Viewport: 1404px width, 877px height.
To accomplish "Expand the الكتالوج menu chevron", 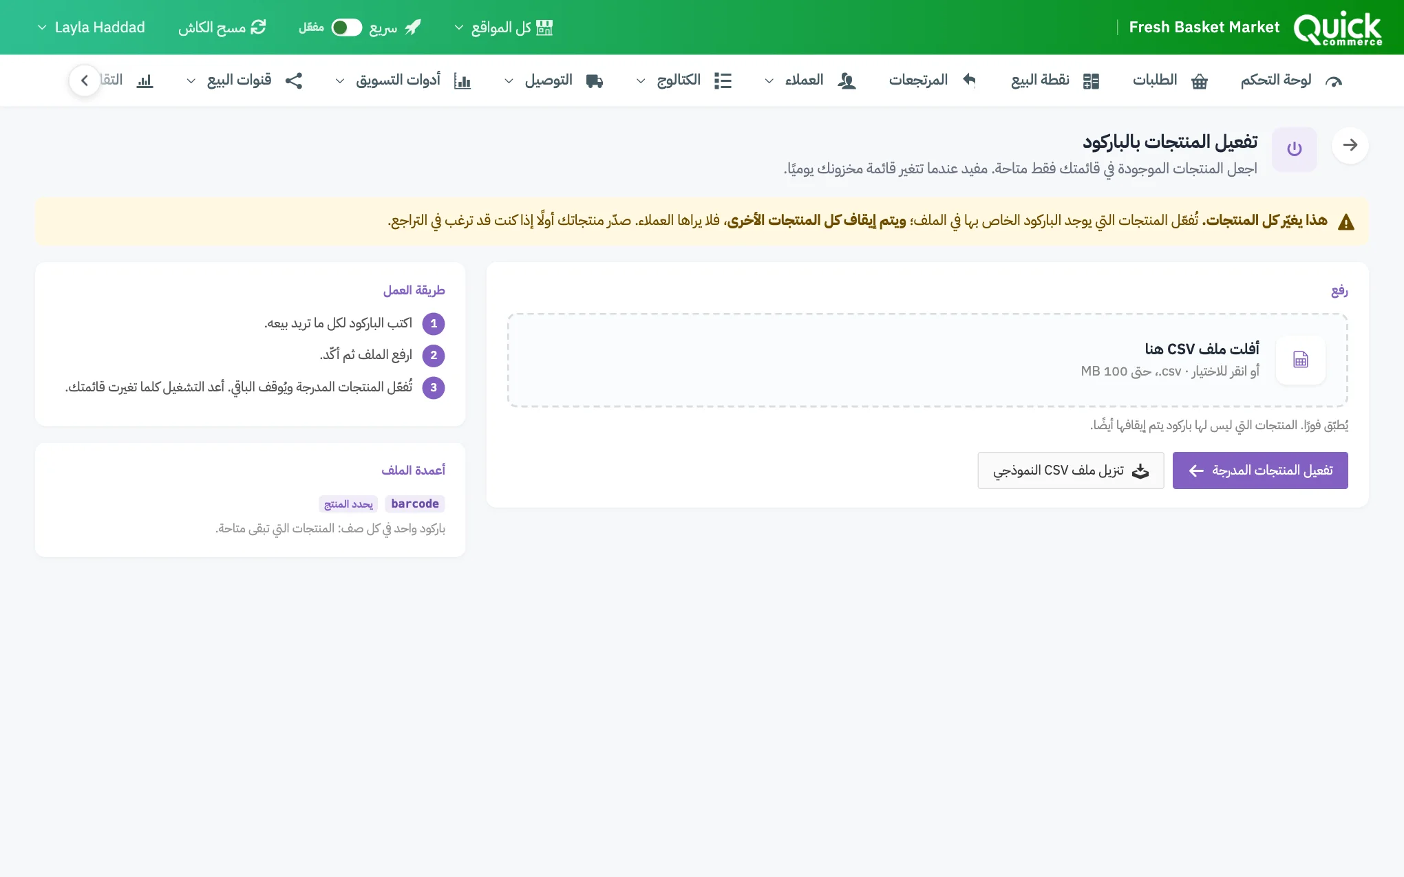I will click(x=641, y=81).
